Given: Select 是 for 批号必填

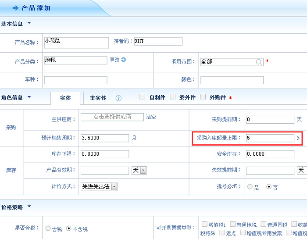Looking at the screenshot, I should (250, 187).
